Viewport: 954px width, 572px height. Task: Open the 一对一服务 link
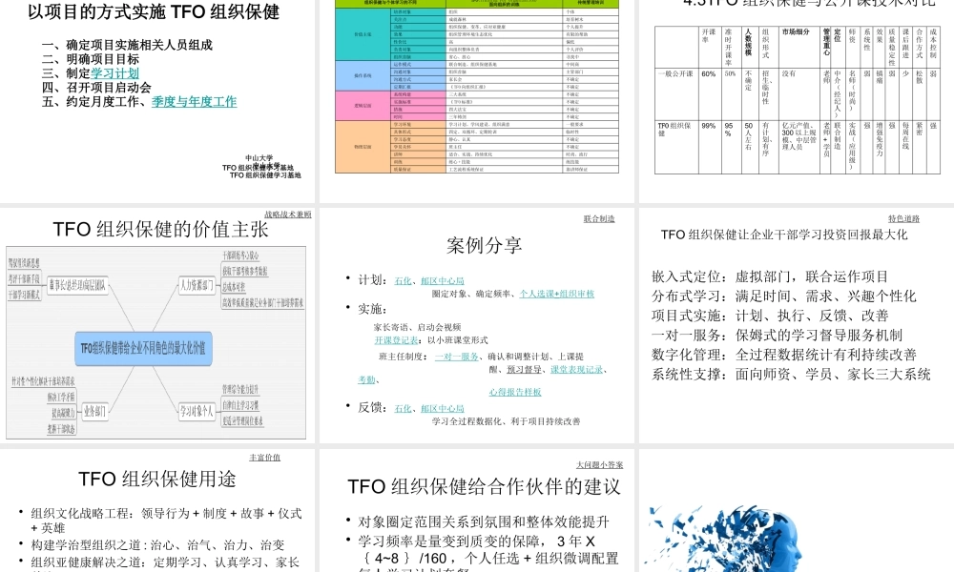[x=457, y=357]
